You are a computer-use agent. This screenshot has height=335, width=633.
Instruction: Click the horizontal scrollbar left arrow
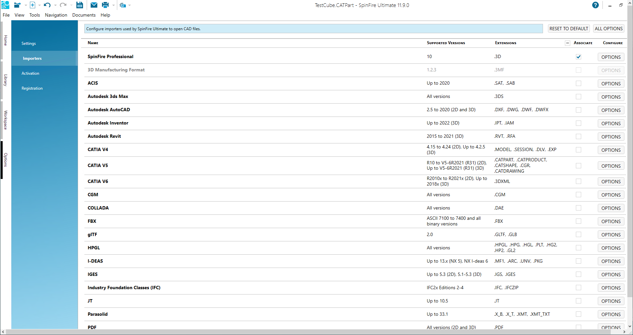tap(3, 332)
